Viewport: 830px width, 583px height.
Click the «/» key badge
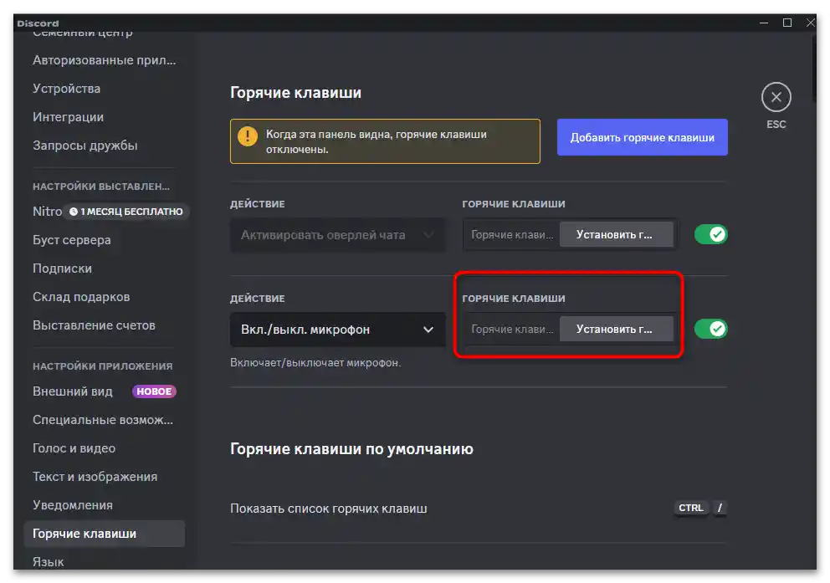click(x=719, y=508)
